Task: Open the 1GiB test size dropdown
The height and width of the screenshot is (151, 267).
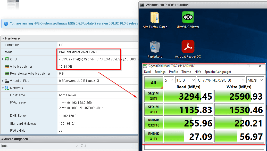Action: (185, 80)
